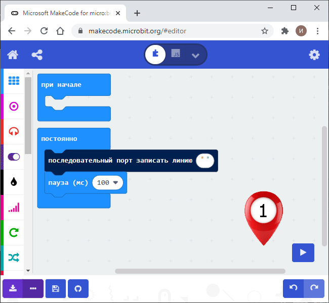This screenshot has height=303, width=329.
Task: Show the simulator with play button
Action: point(303,252)
